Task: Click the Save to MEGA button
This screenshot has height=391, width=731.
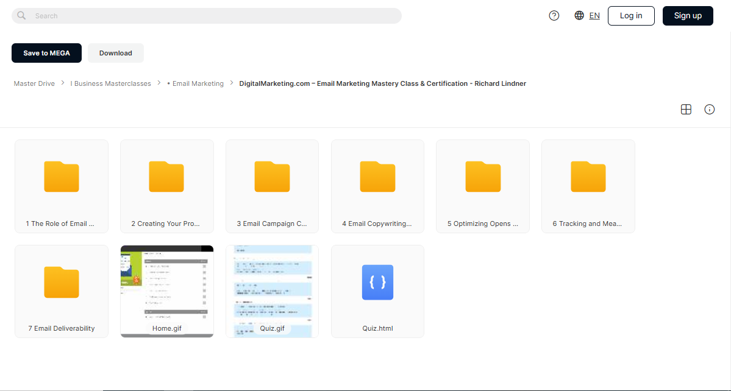Action: tap(46, 53)
